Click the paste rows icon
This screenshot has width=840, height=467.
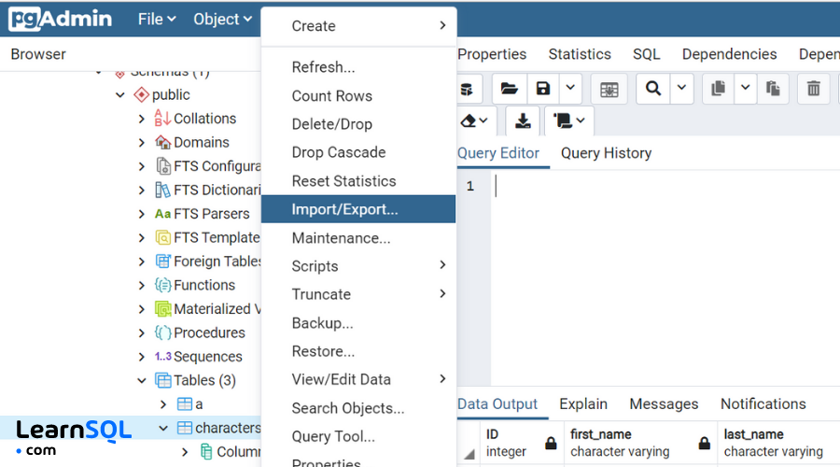773,89
